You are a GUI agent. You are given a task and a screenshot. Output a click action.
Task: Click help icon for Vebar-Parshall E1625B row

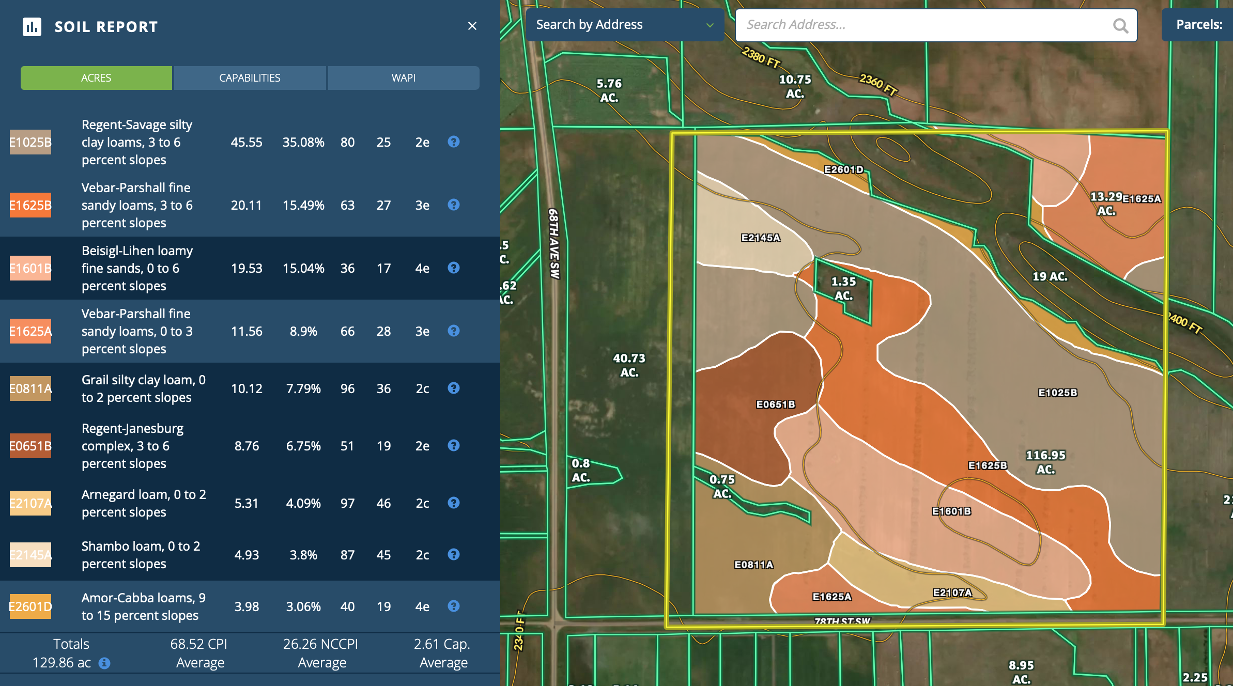pyautogui.click(x=453, y=205)
